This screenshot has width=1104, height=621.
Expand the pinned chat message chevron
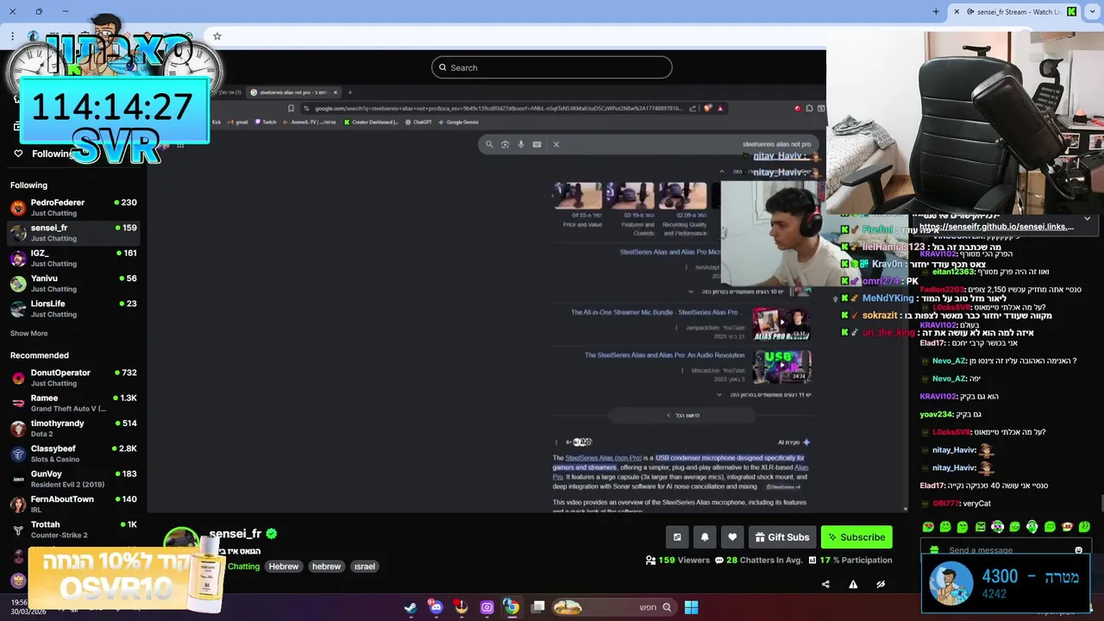click(x=1087, y=219)
